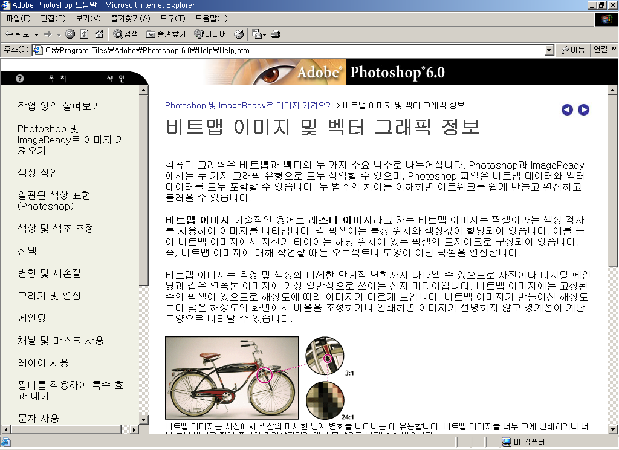Image resolution: width=619 pixels, height=450 pixels.
Task: Open sidebar topic Photoshop 및 ImageReady로 이미지 가져오기
Action: point(71,140)
